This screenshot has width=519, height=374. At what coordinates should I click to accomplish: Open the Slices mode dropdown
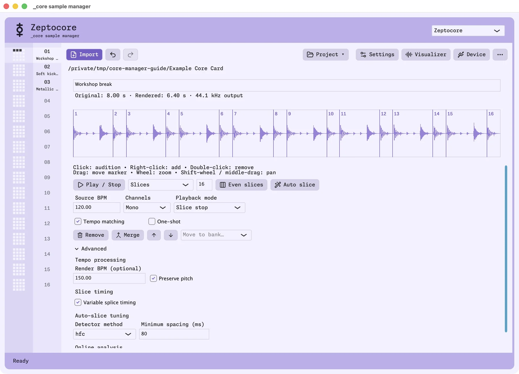160,185
